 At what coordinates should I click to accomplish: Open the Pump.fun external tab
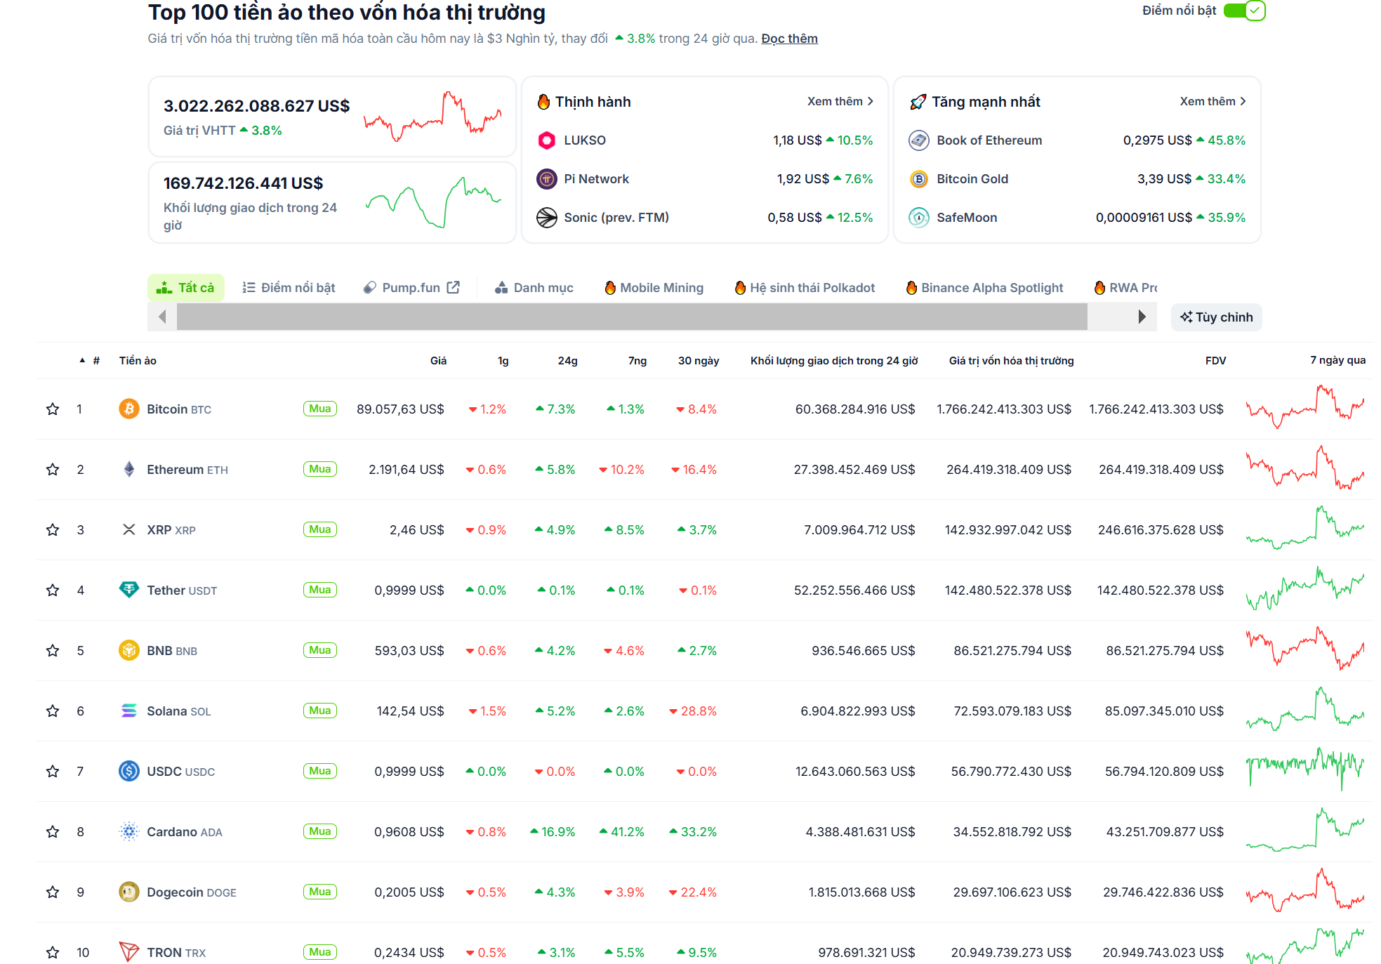pos(411,288)
